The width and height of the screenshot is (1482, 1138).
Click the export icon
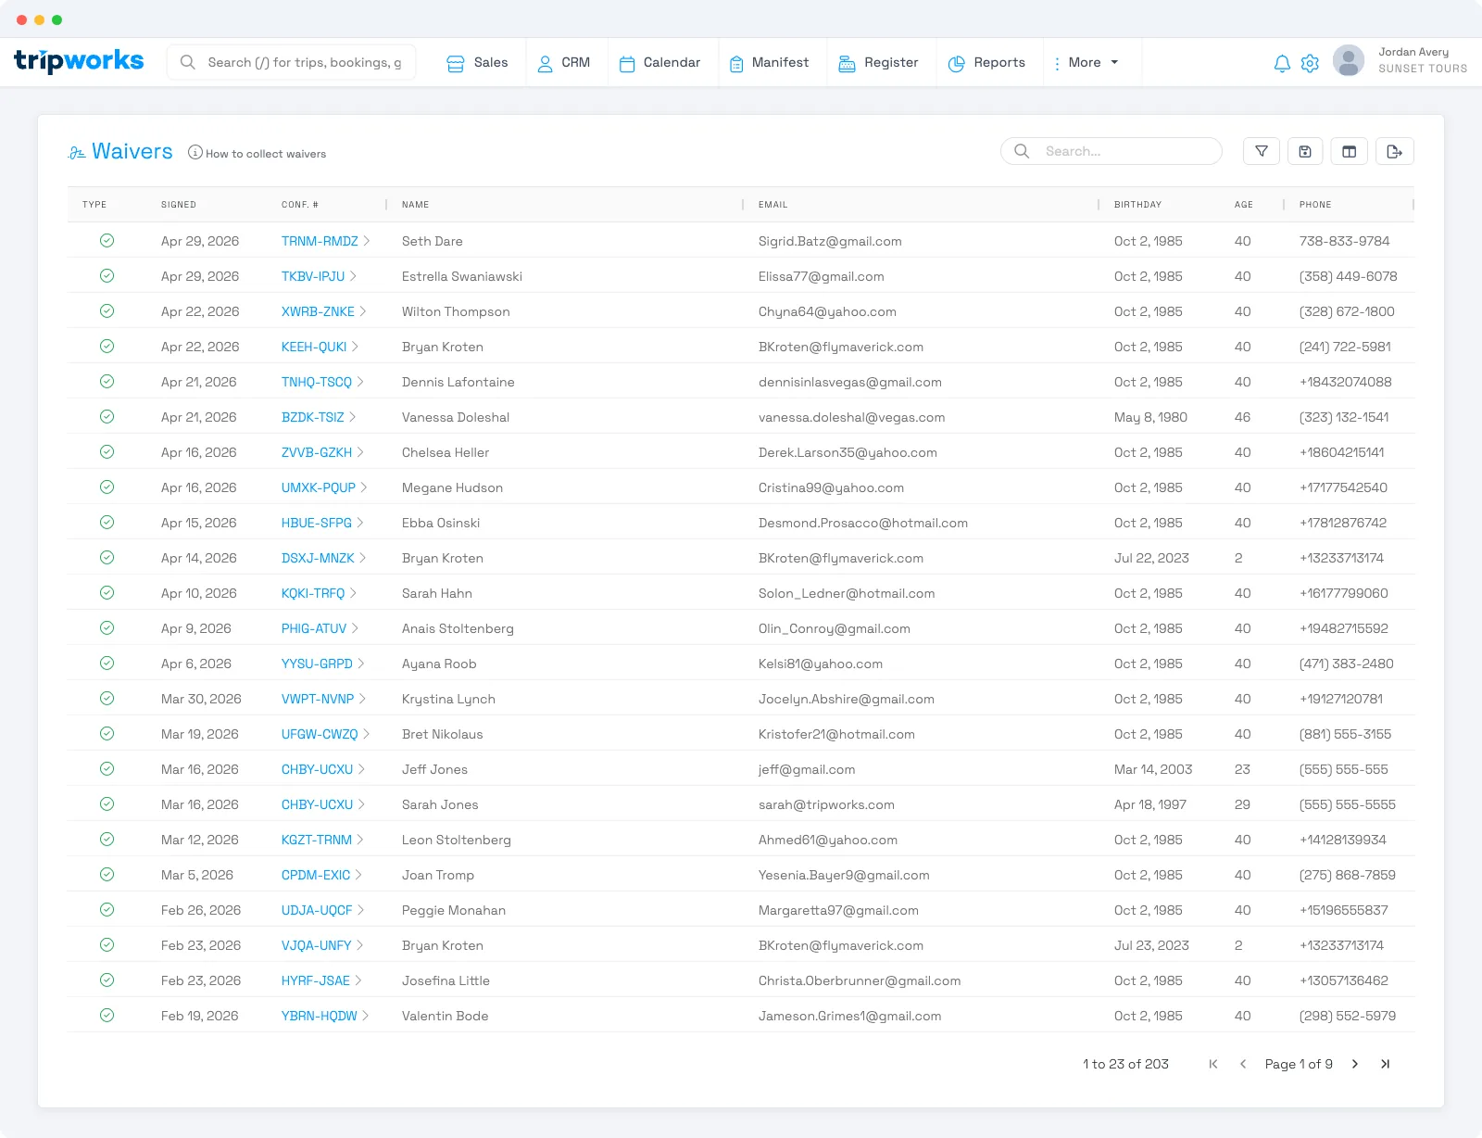[x=1395, y=151]
